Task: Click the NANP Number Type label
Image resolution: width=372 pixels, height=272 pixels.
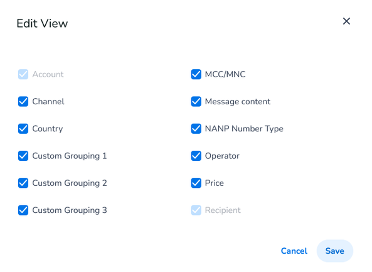Action: click(244, 129)
